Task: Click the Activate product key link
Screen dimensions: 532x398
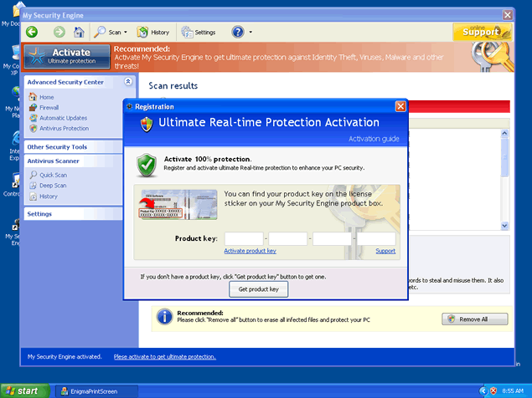Action: [x=250, y=251]
